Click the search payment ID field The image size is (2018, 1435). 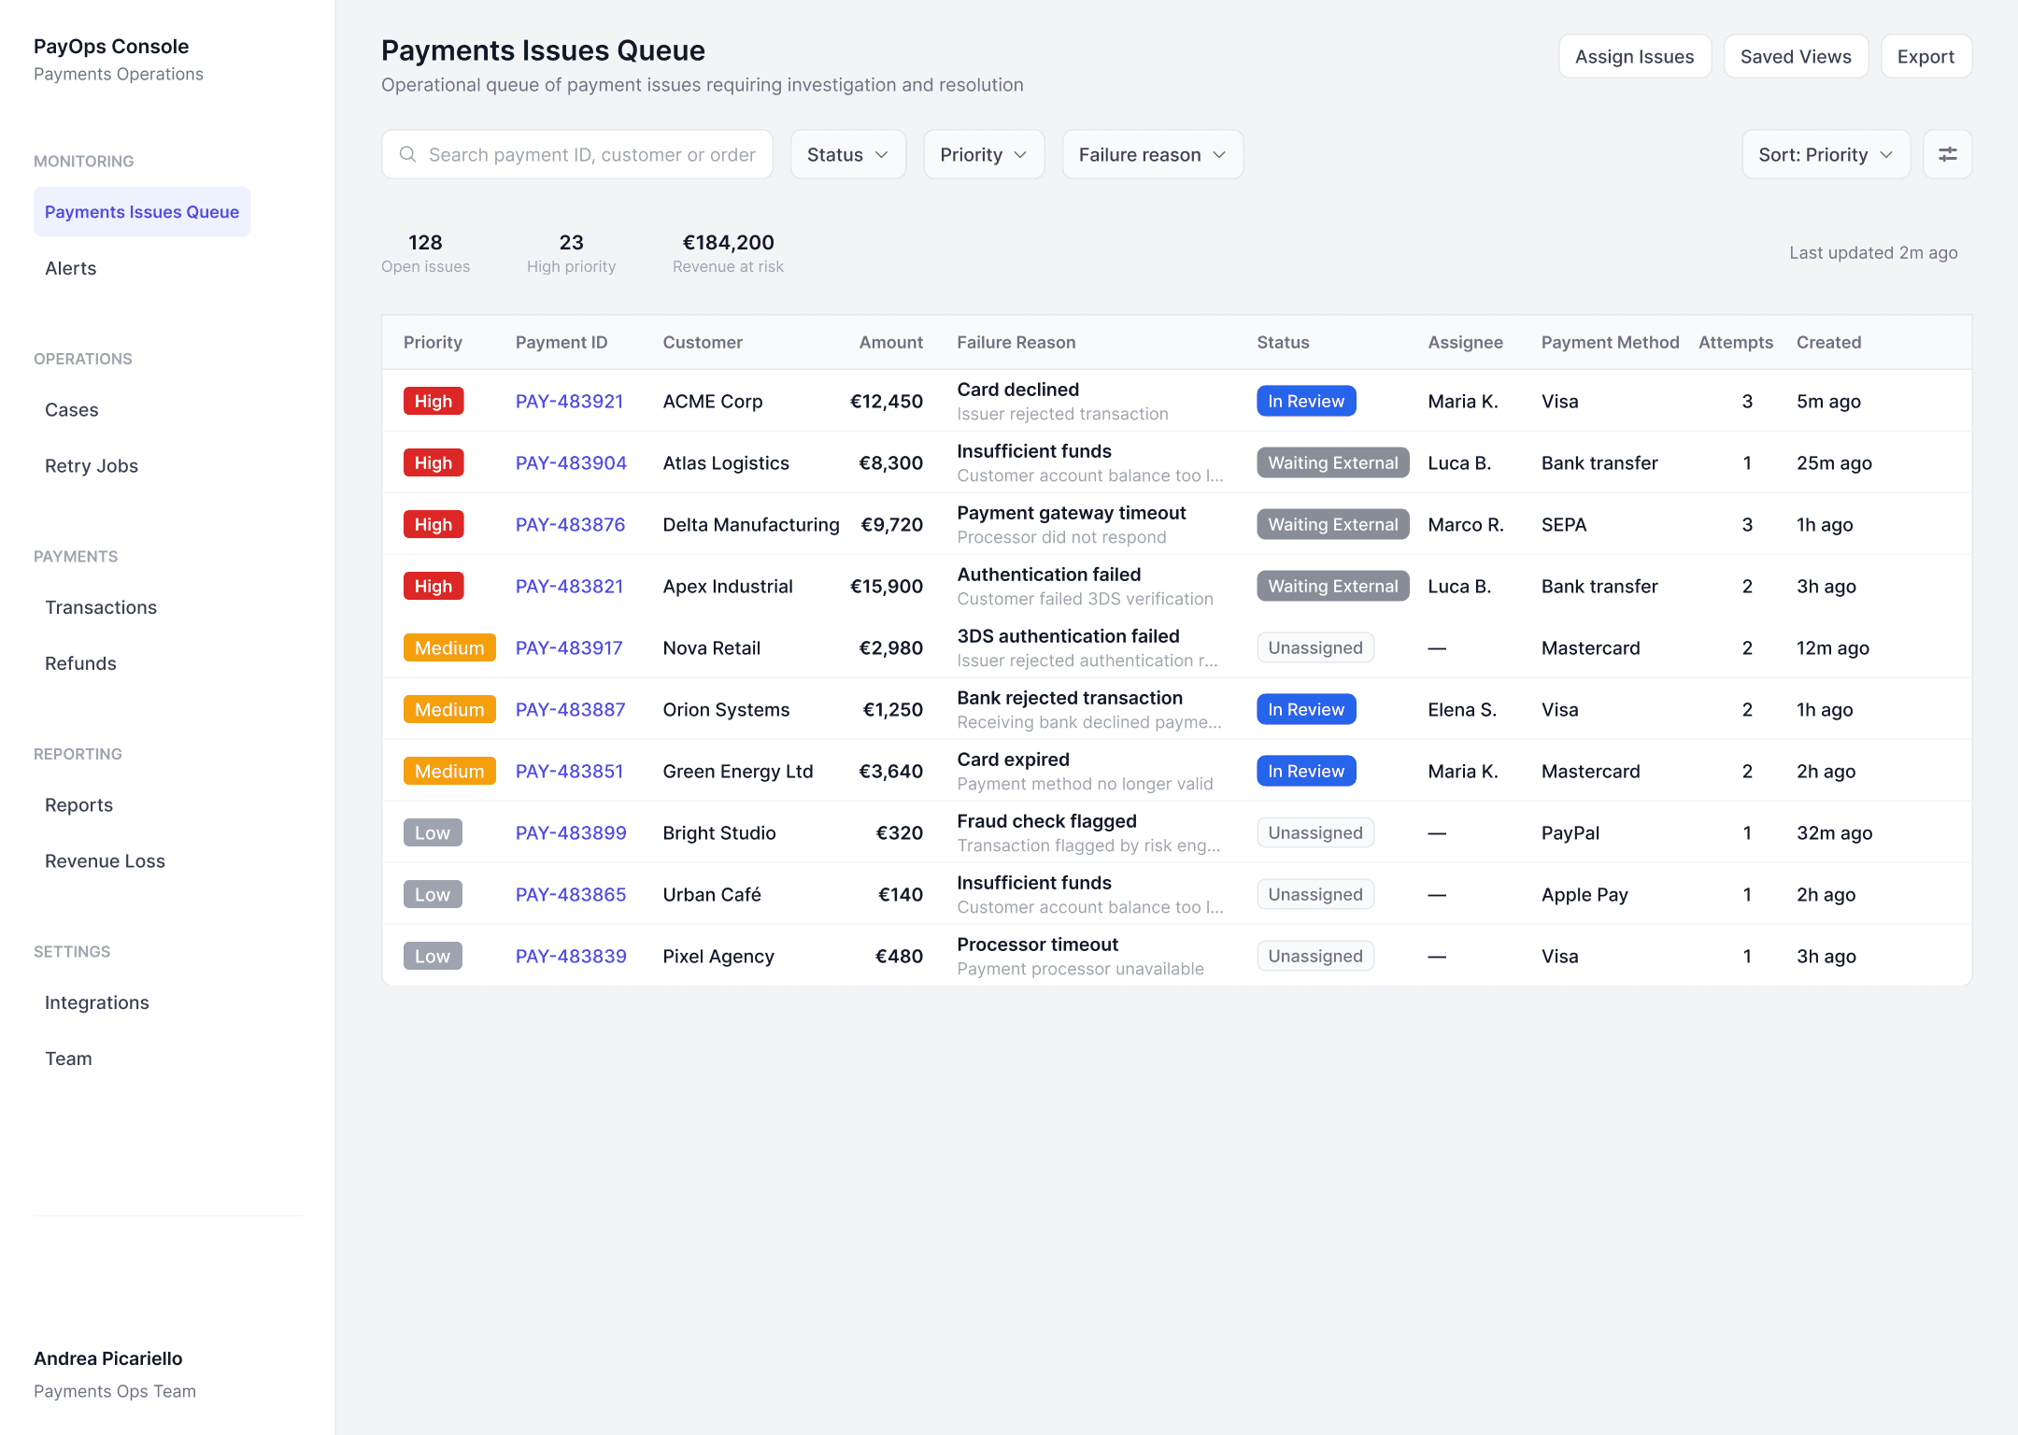point(590,154)
